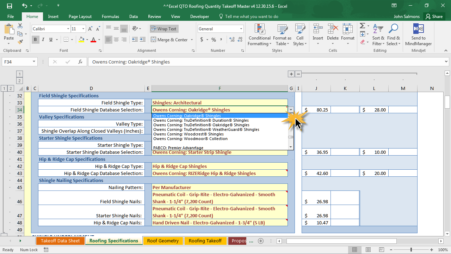Screen dimensions: 451x254
Task: Open Find & Select
Action: (393, 35)
